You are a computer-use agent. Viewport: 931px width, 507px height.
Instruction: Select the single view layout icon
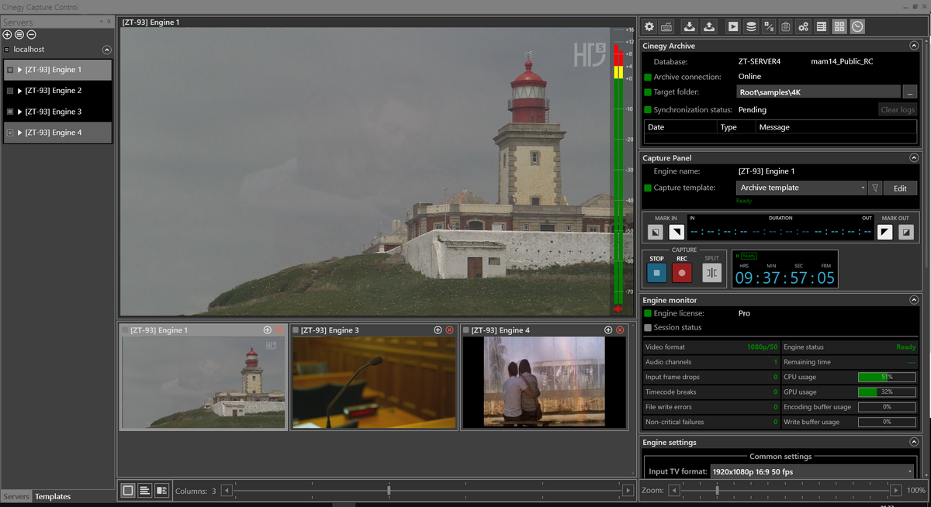point(127,490)
